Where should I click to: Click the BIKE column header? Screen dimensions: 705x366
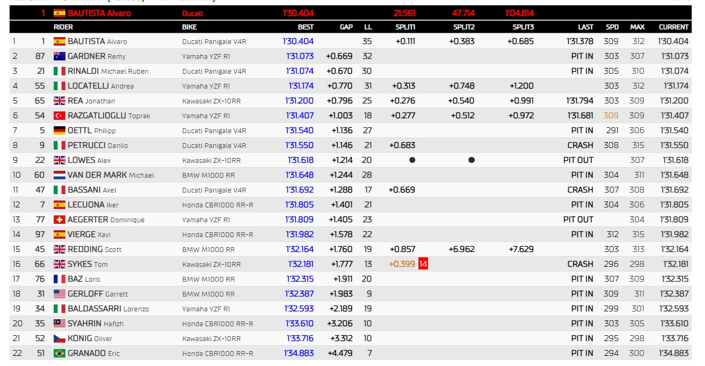click(x=189, y=27)
